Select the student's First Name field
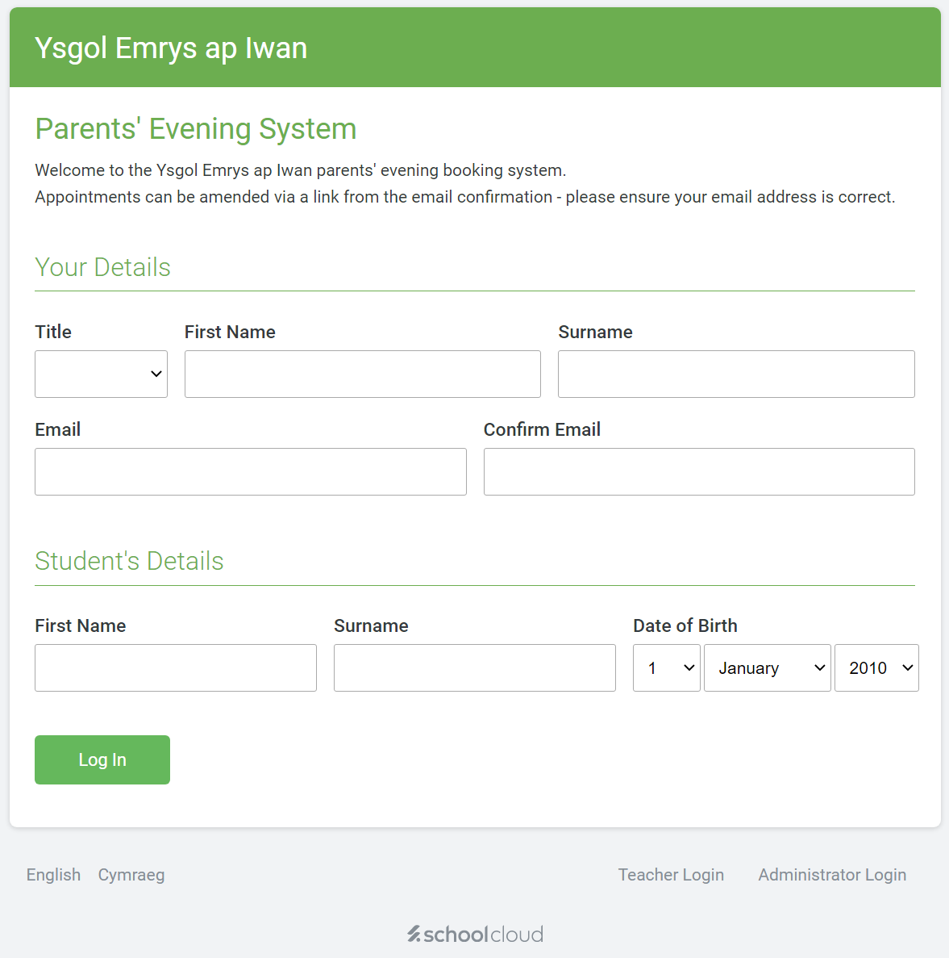The height and width of the screenshot is (958, 949). click(175, 667)
